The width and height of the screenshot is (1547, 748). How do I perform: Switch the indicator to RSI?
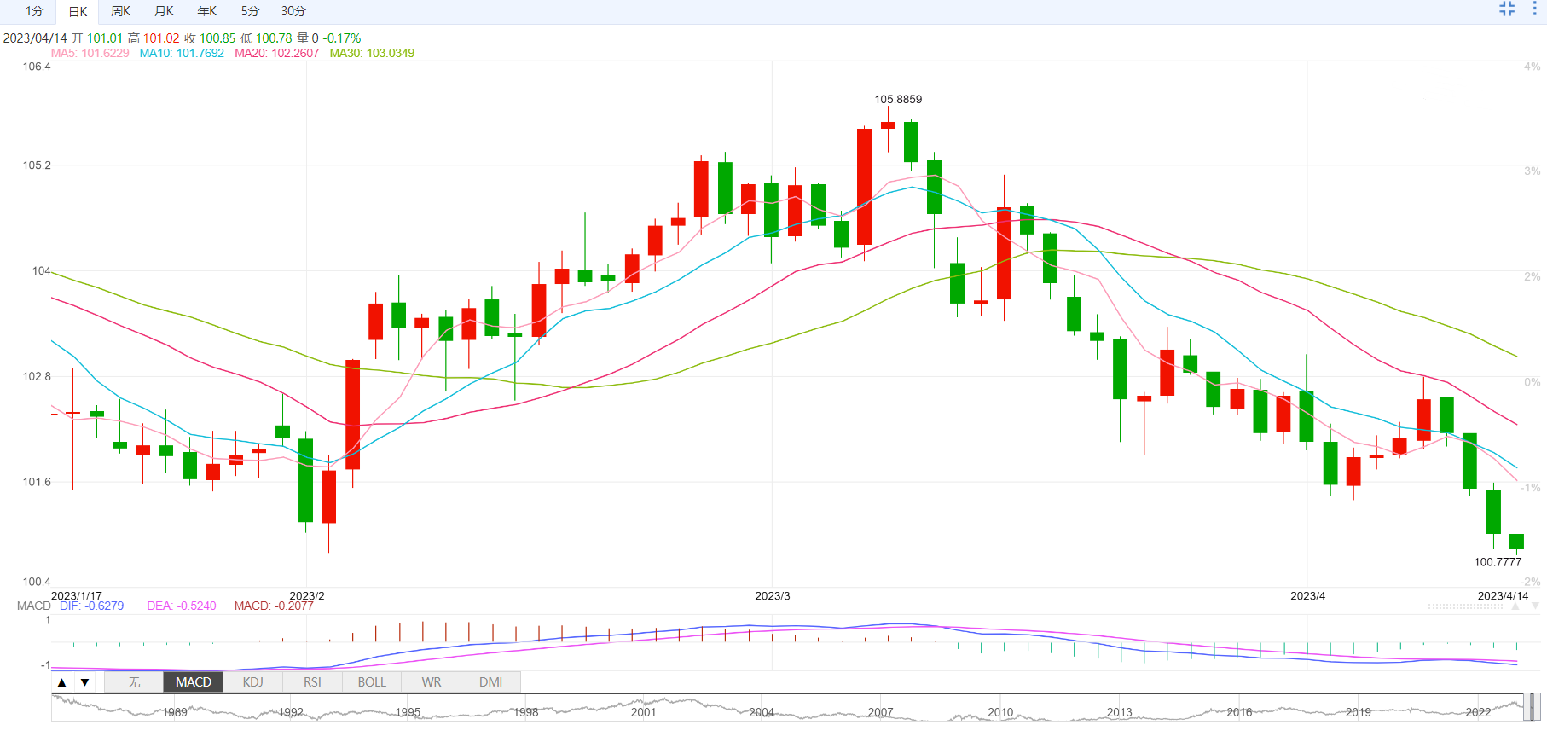point(312,682)
